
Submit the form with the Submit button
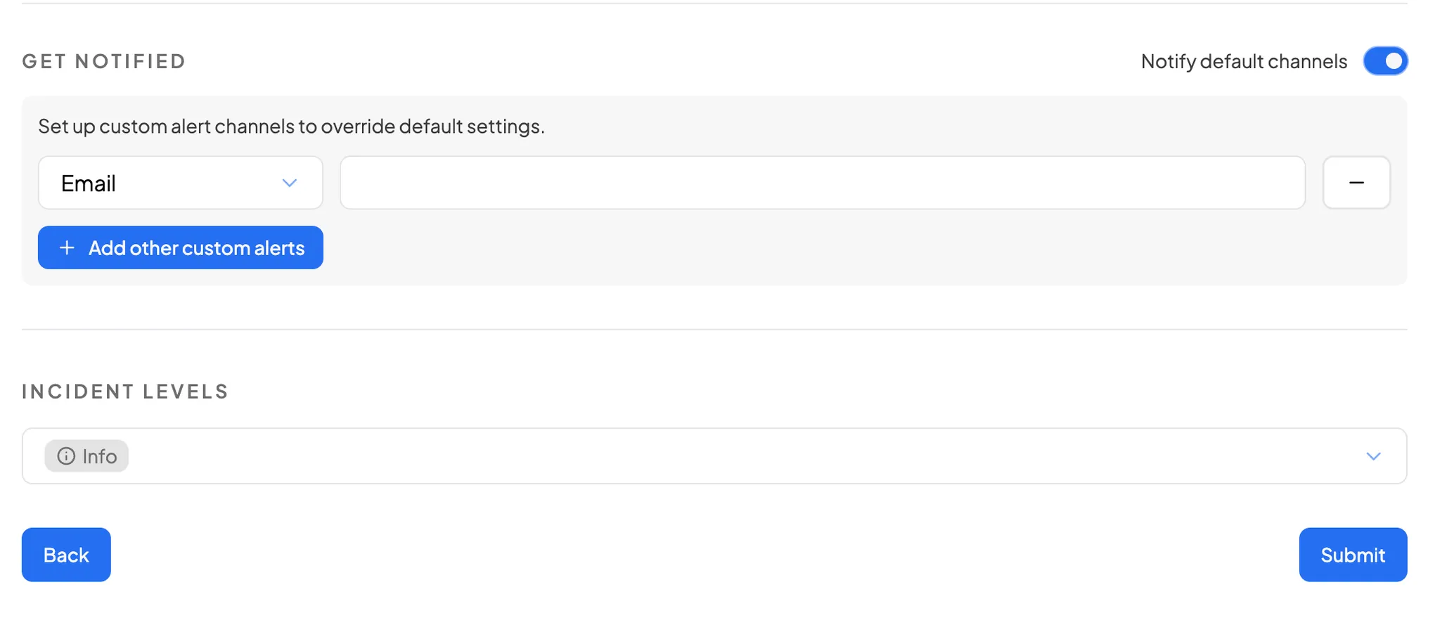tap(1352, 555)
